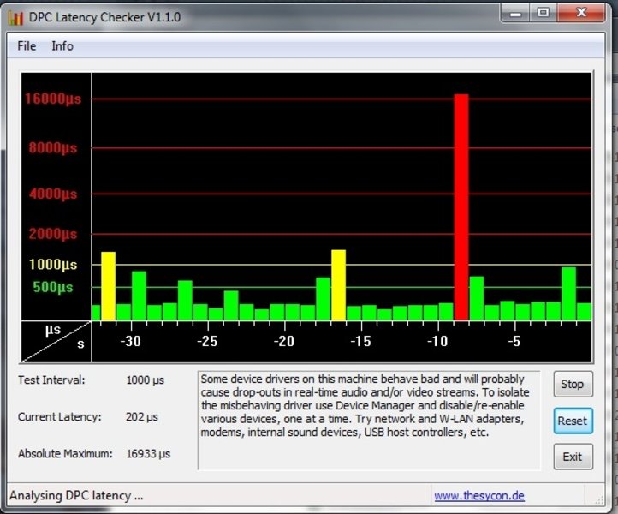Click the -10 time axis label
The image size is (618, 514).
point(438,341)
